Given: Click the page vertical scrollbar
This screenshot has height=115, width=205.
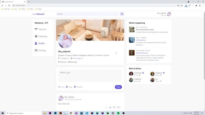Looking at the screenshot, I should [x=204, y=46].
